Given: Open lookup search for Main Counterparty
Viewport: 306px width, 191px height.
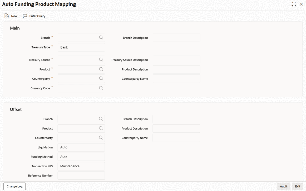Looking at the screenshot, I should pos(101,79).
